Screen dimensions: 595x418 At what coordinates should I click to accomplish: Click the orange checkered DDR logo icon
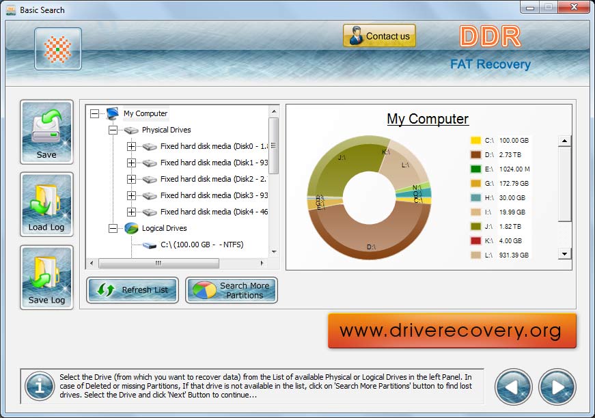57,49
